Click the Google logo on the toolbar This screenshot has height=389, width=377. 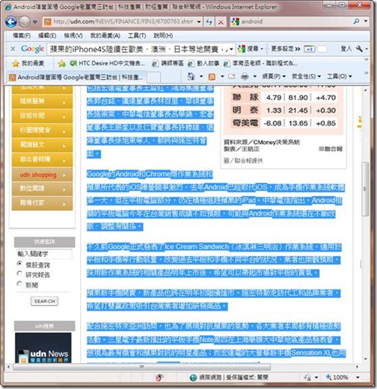33,49
